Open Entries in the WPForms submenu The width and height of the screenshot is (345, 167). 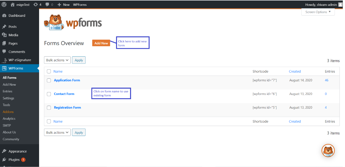[x=8, y=91]
